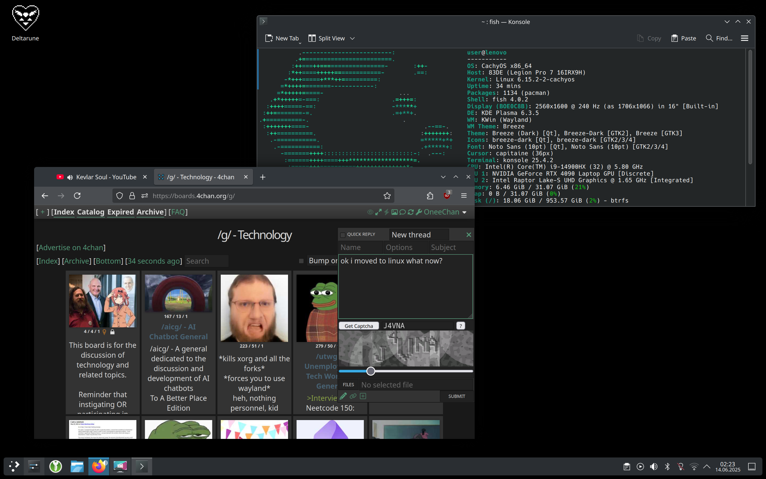Viewport: 766px width, 479px height.
Task: Submit the new thread post
Action: click(x=457, y=396)
